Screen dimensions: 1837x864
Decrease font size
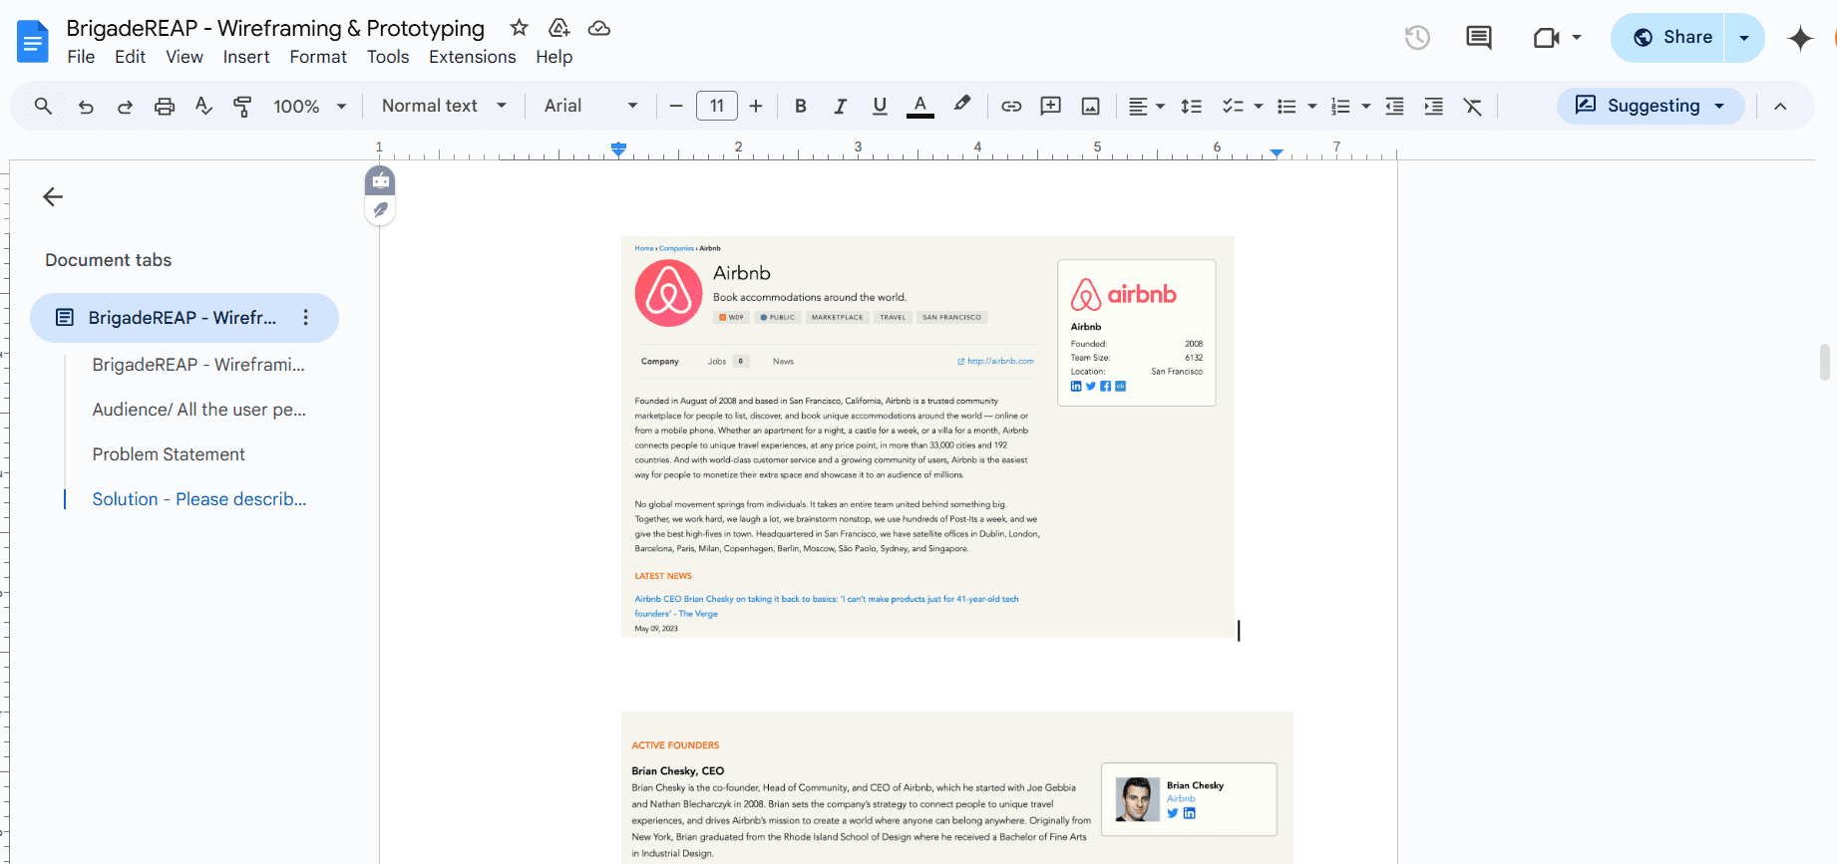[676, 106]
